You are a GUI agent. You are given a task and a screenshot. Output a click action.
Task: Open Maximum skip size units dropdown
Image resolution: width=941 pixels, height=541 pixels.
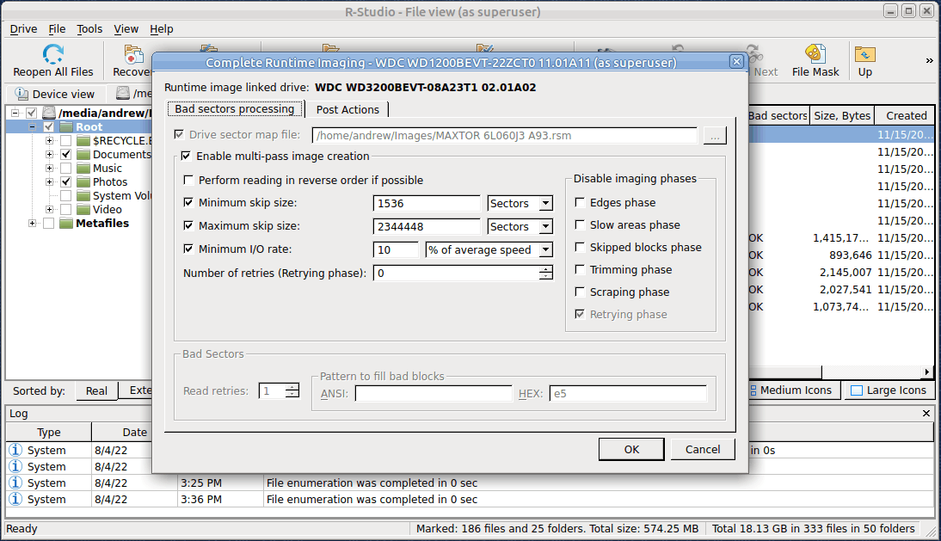[545, 227]
